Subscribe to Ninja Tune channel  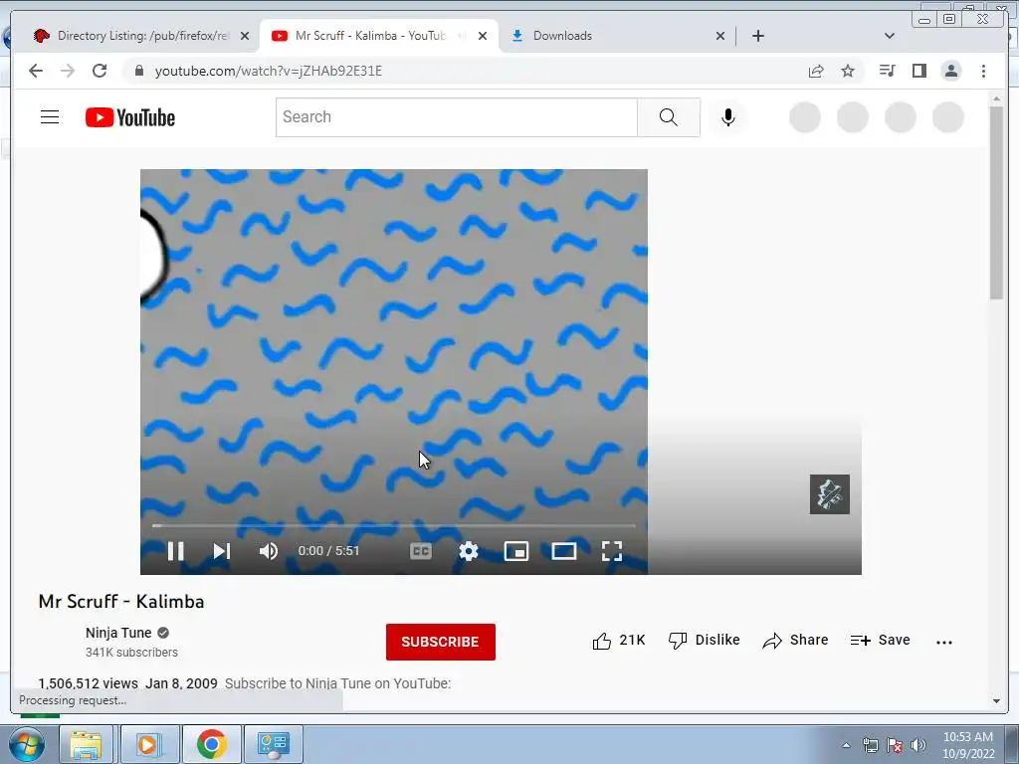(x=440, y=642)
